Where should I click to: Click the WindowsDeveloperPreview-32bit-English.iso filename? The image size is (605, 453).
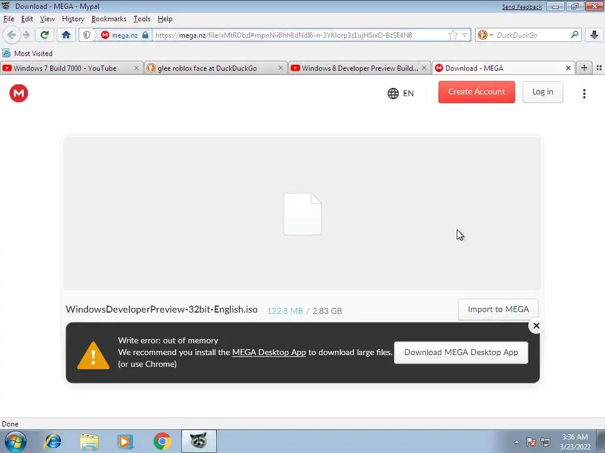click(x=161, y=309)
